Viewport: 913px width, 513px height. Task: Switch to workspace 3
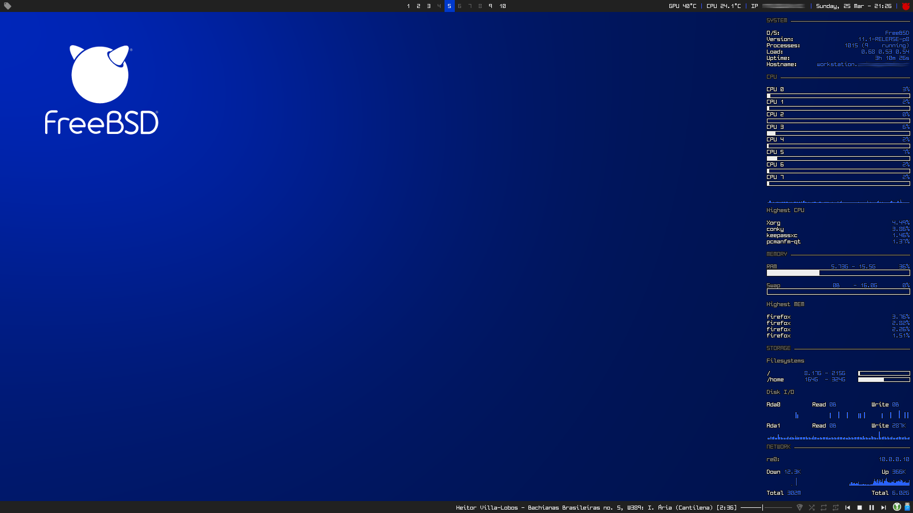[x=429, y=6]
